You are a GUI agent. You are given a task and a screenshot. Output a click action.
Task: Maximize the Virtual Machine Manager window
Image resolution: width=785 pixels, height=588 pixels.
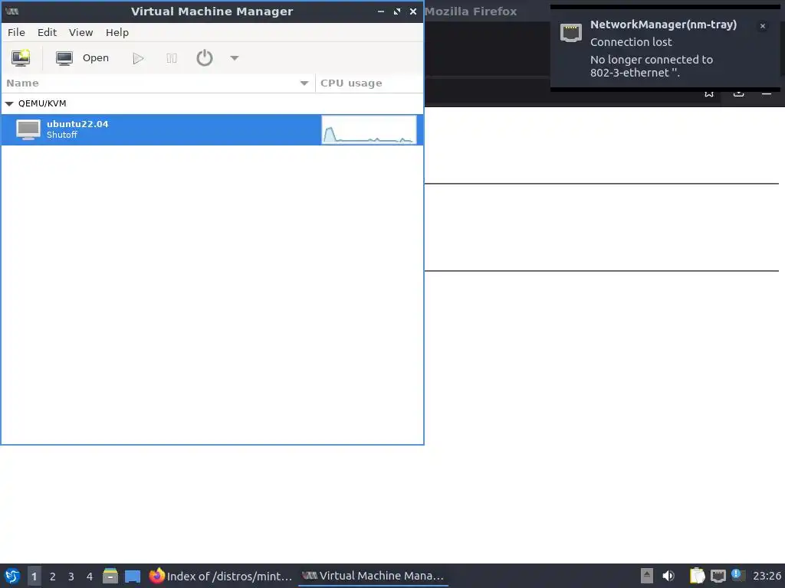point(397,11)
